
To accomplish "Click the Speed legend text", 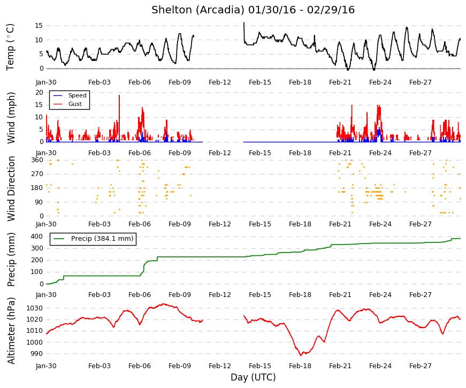I will click(x=77, y=95).
